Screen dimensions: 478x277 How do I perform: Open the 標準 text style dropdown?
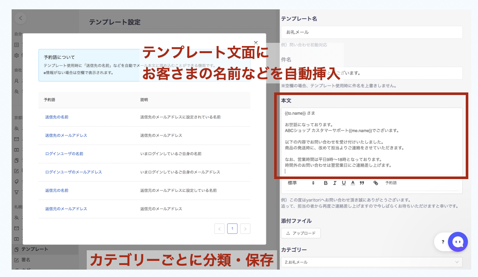click(x=301, y=183)
